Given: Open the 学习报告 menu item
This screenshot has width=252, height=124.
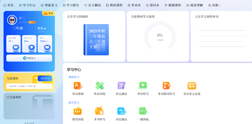Looking at the screenshot, I should (x=71, y=5).
